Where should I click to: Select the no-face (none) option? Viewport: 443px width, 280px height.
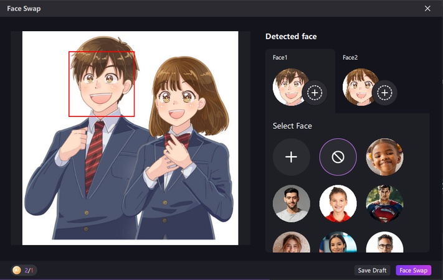pos(338,157)
